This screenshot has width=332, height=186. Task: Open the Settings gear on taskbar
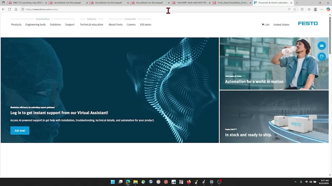point(212,182)
